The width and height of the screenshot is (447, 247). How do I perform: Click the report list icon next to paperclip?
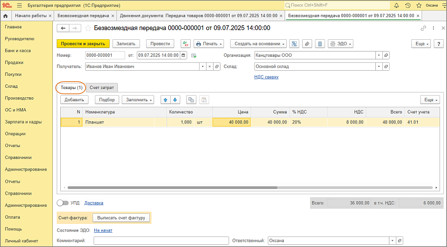tap(320, 44)
